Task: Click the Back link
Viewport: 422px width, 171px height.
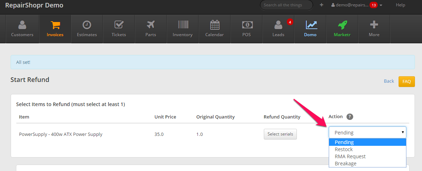Action: click(x=389, y=81)
